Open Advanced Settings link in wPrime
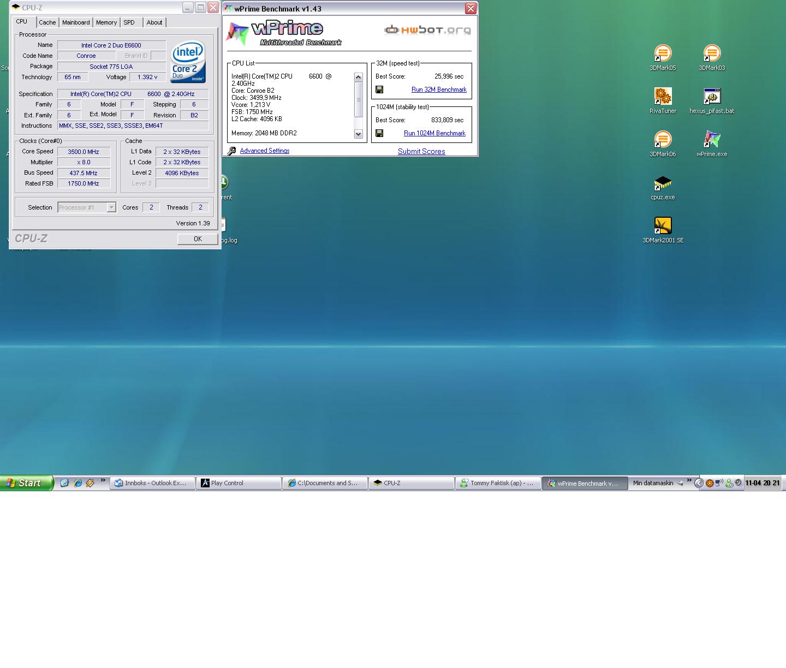Screen dimensions: 786x668 [265, 151]
